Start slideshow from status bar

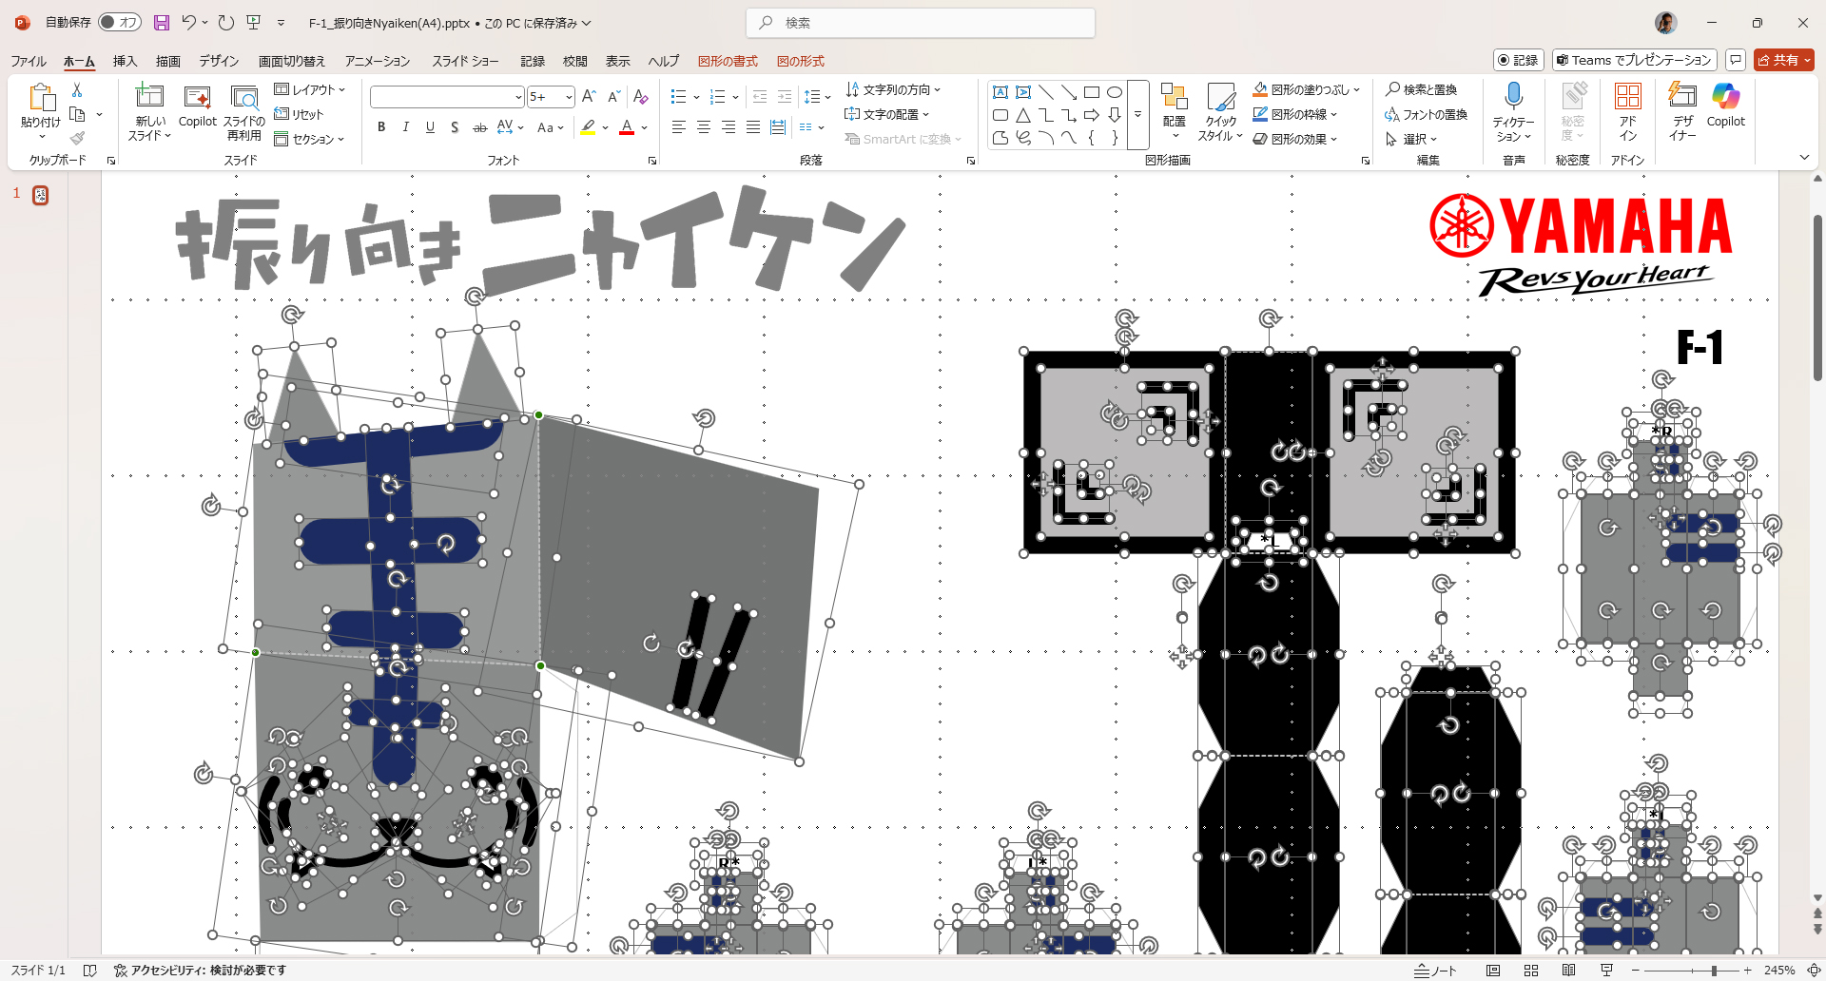coord(1606,971)
